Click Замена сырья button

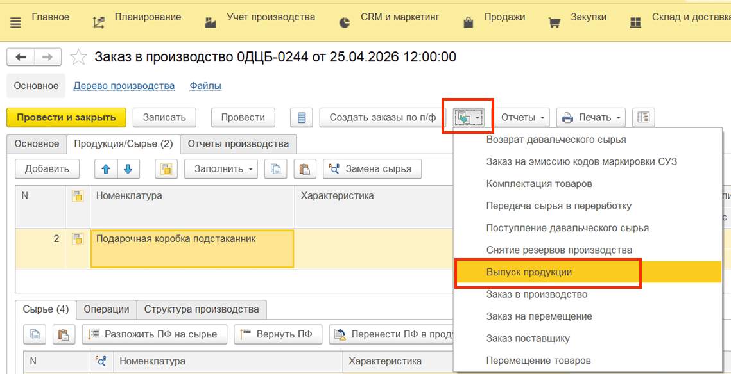372,169
